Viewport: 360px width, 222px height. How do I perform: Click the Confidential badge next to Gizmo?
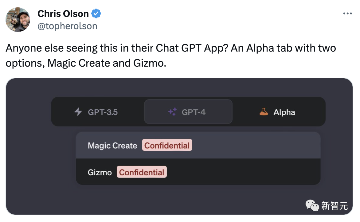pyautogui.click(x=142, y=172)
